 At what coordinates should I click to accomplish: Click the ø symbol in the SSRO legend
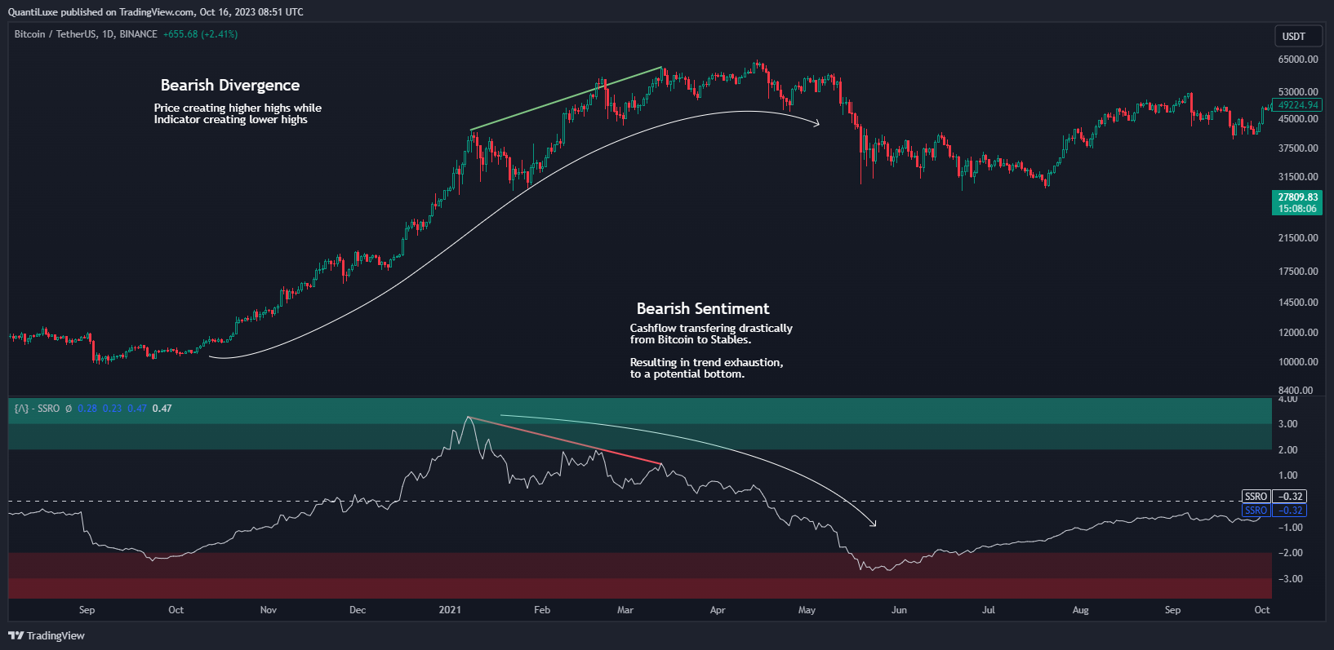tap(69, 409)
